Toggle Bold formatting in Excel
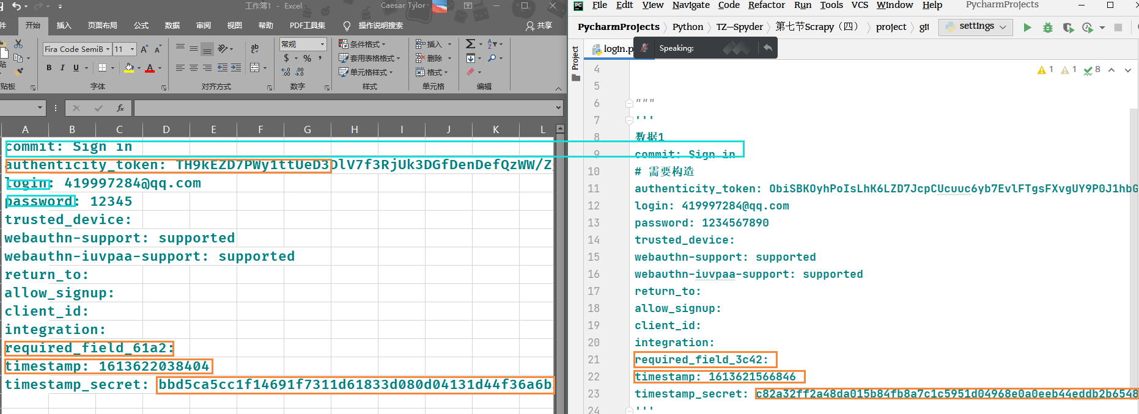Image resolution: width=1139 pixels, height=414 pixels. point(49,68)
